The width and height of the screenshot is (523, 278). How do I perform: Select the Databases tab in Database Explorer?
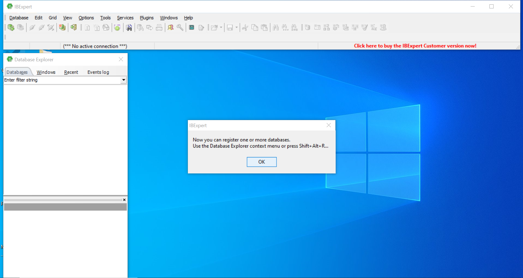[x=17, y=72]
